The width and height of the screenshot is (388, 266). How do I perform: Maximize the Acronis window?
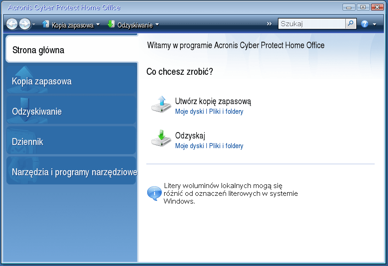(x=363, y=7)
